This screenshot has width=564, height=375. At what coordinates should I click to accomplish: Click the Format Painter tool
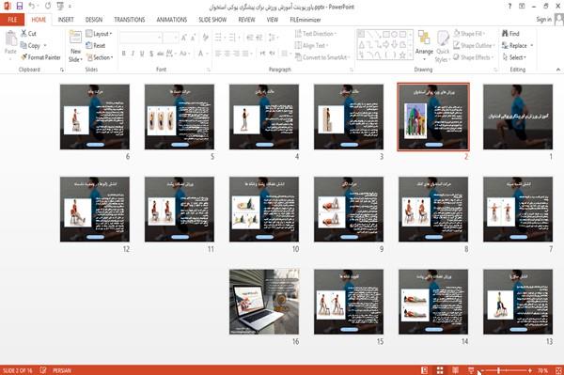pos(40,57)
